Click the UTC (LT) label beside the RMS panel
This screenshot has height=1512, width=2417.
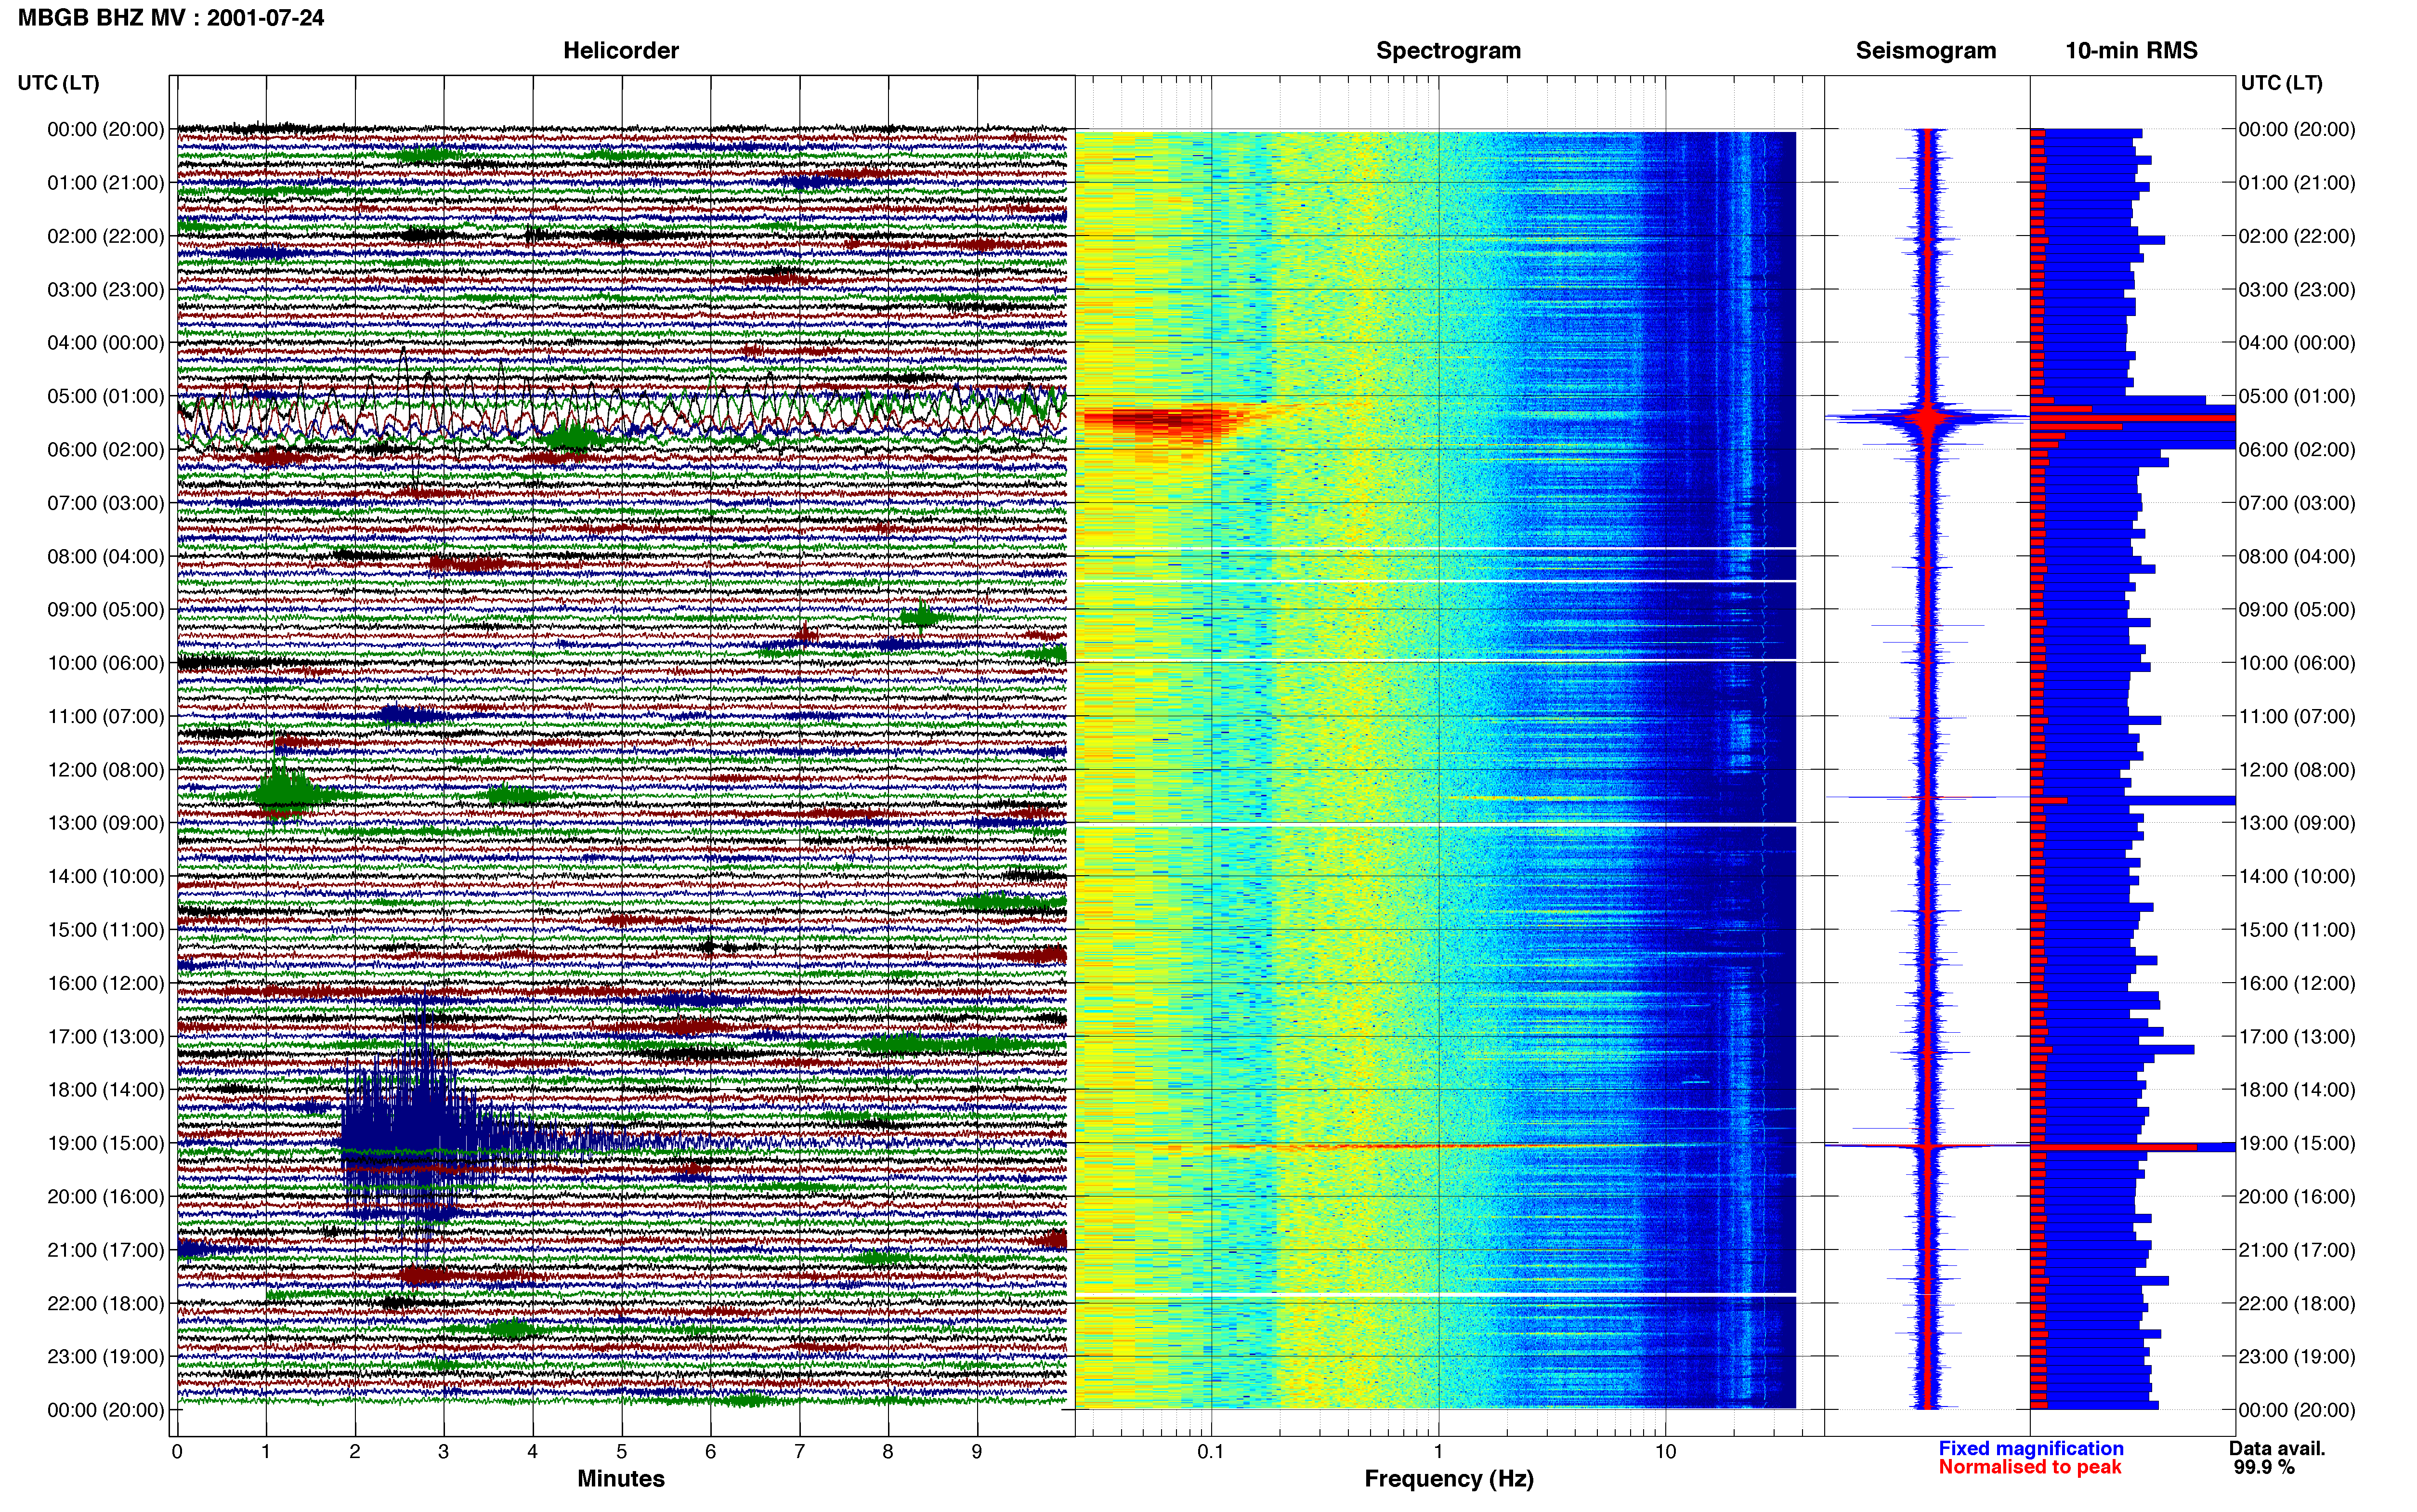coord(2281,83)
